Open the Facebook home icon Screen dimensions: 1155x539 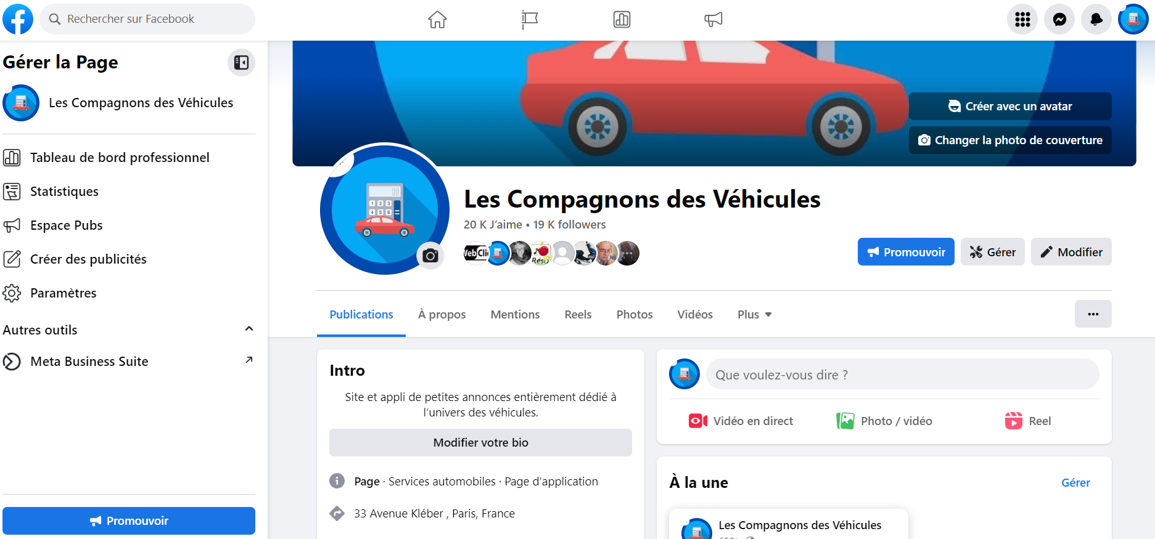click(x=437, y=20)
